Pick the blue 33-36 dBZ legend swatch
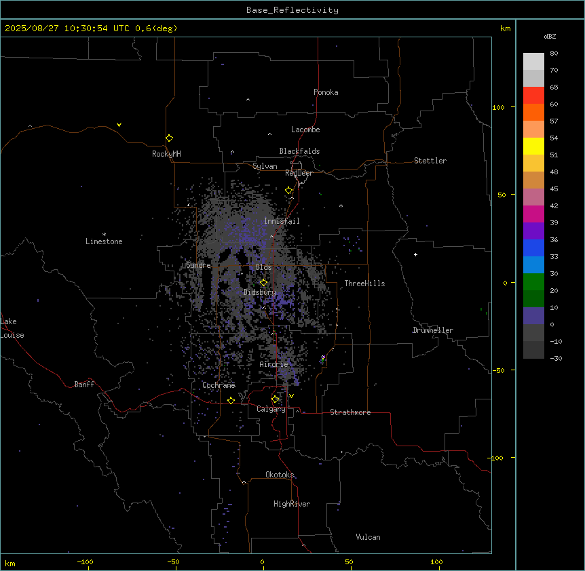Screen dimensions: 585x571 tap(533, 248)
